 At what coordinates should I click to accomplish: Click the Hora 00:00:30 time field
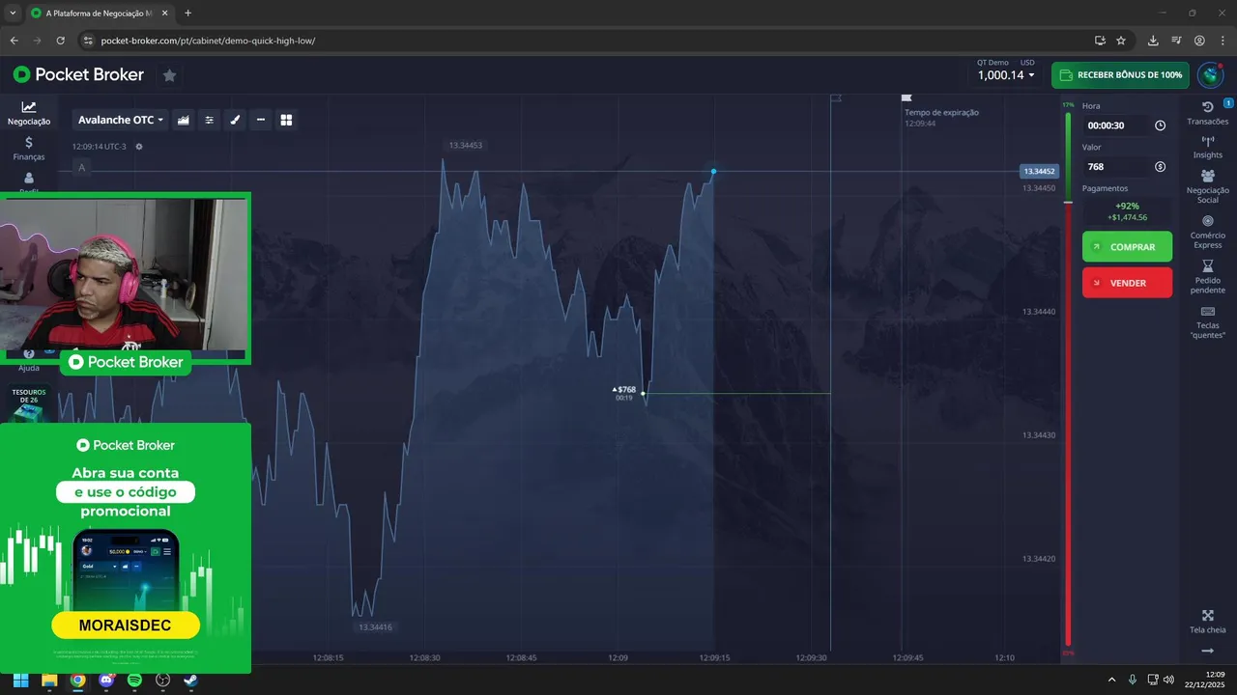point(1127,125)
